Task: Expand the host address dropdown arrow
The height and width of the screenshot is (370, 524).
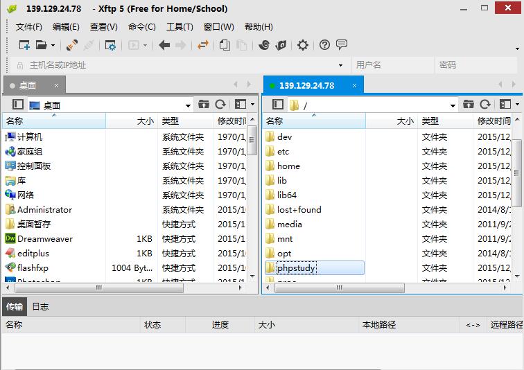Action: [340, 65]
